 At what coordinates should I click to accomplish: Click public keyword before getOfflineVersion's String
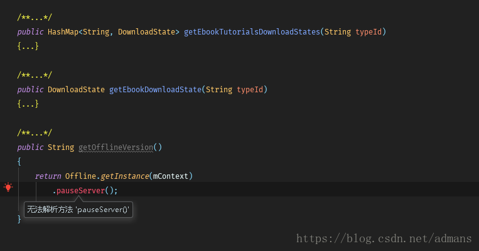pos(30,147)
